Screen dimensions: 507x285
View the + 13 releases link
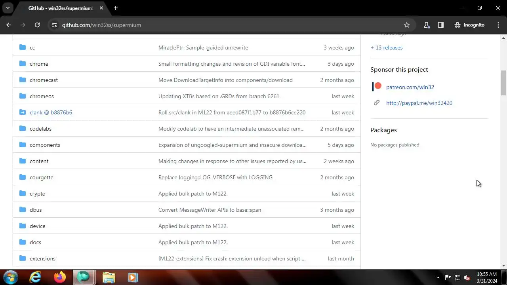tap(387, 47)
